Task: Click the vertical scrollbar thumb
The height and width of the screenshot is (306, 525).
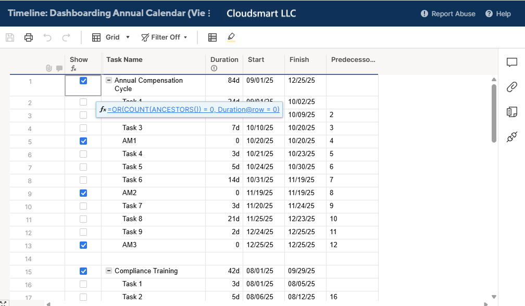Action: click(x=494, y=113)
